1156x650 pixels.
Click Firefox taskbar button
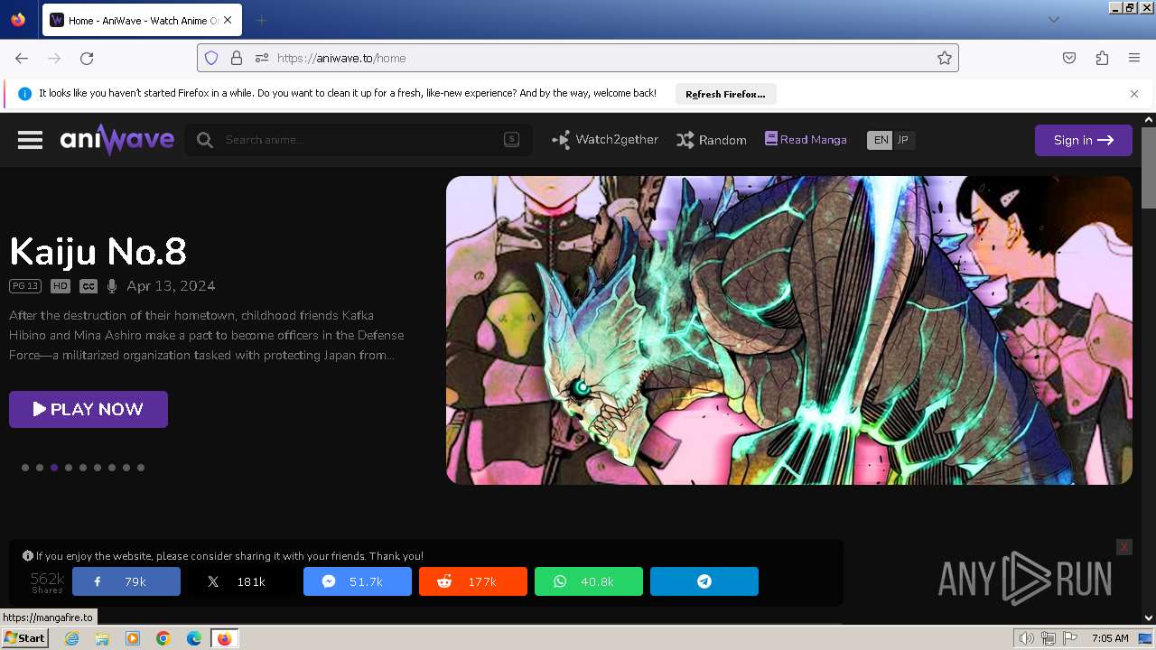224,638
